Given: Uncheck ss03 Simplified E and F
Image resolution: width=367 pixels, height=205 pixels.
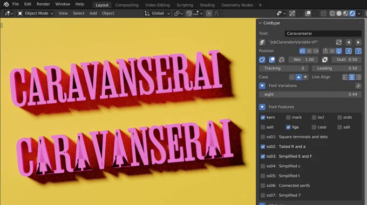Looking at the screenshot, I should click(263, 157).
